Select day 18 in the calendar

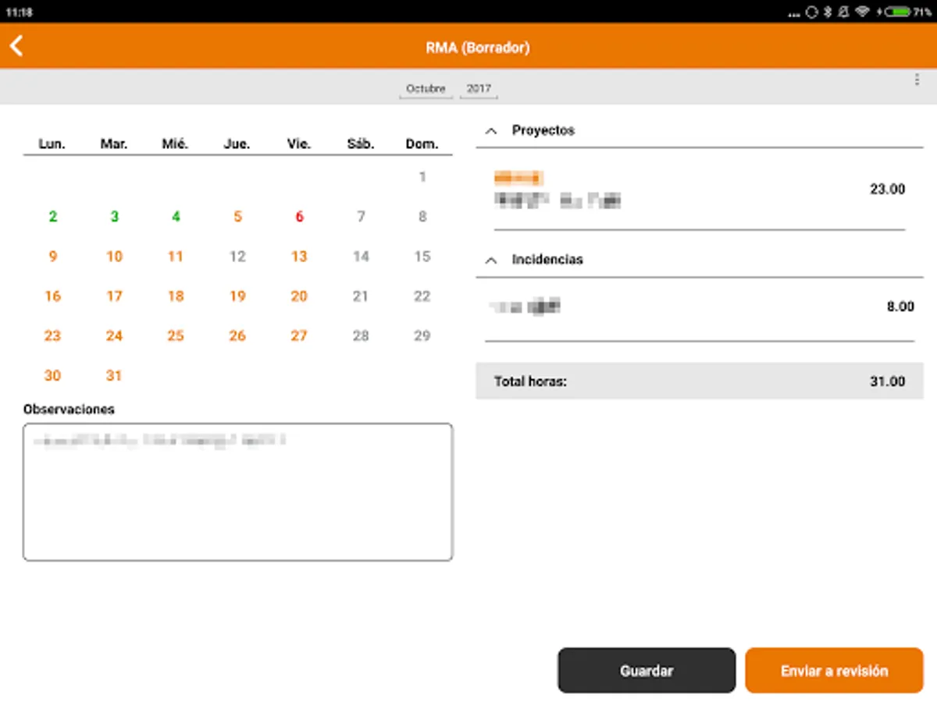coord(176,296)
